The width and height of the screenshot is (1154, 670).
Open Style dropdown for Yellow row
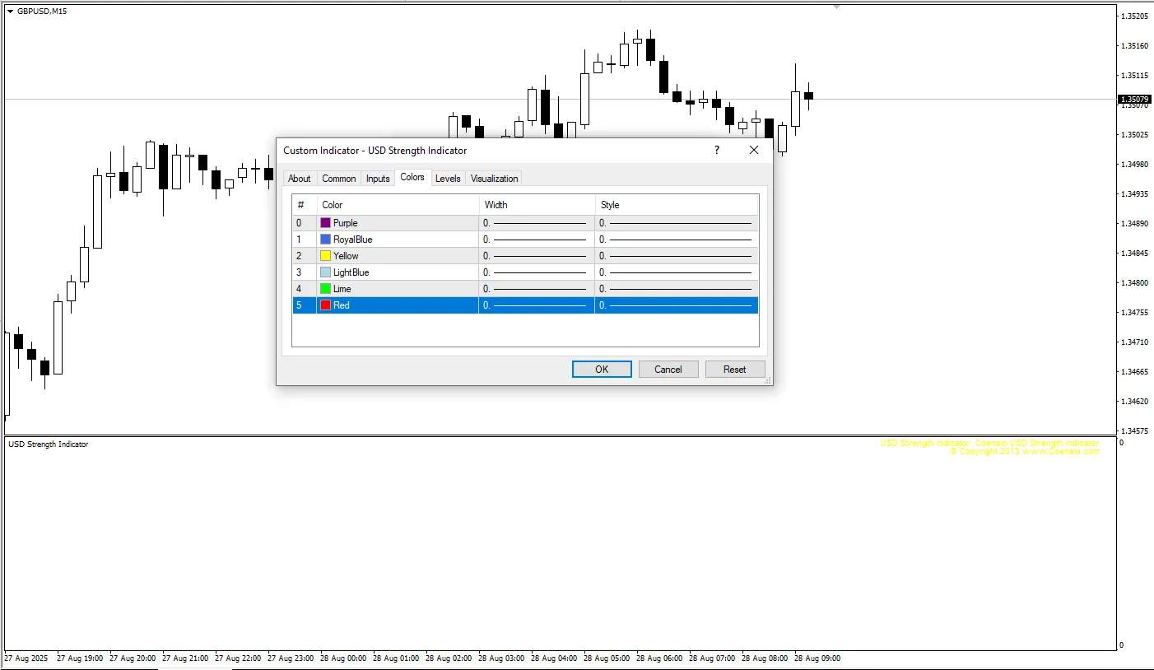tap(676, 256)
